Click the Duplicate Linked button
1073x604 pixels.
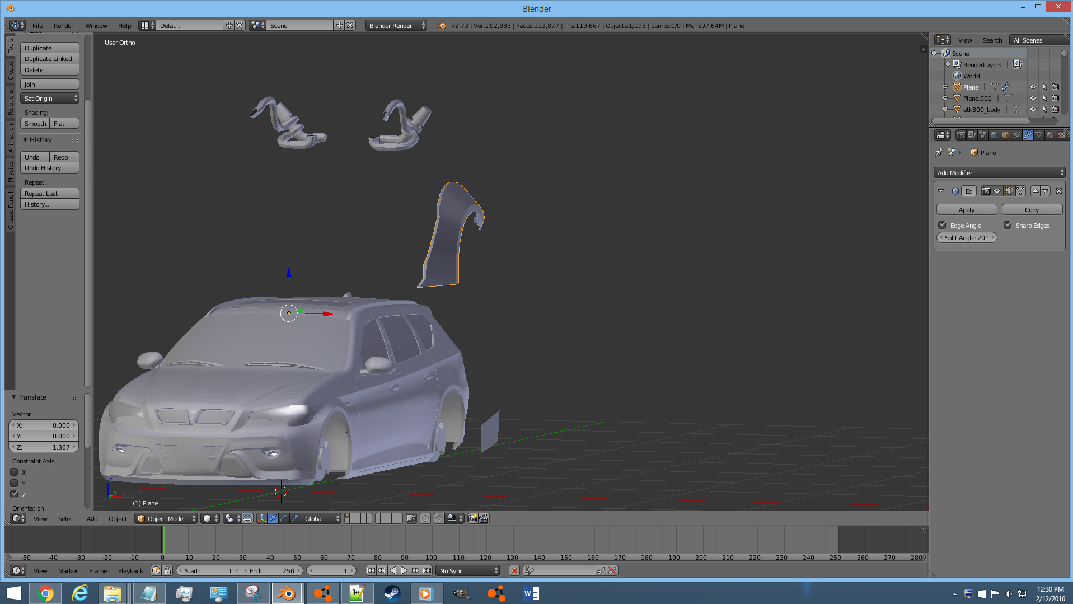[x=50, y=59]
